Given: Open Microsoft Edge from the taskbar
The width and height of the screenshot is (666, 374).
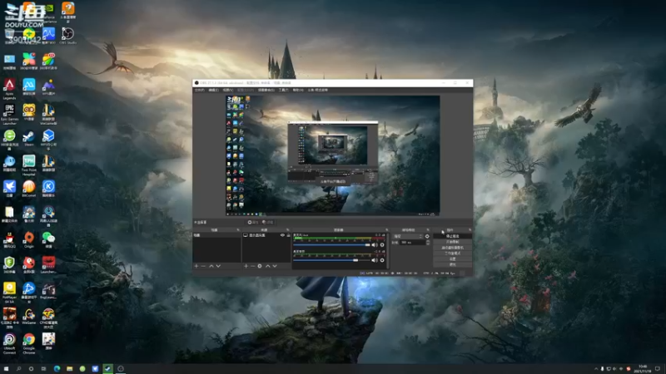Looking at the screenshot, I should 57,368.
